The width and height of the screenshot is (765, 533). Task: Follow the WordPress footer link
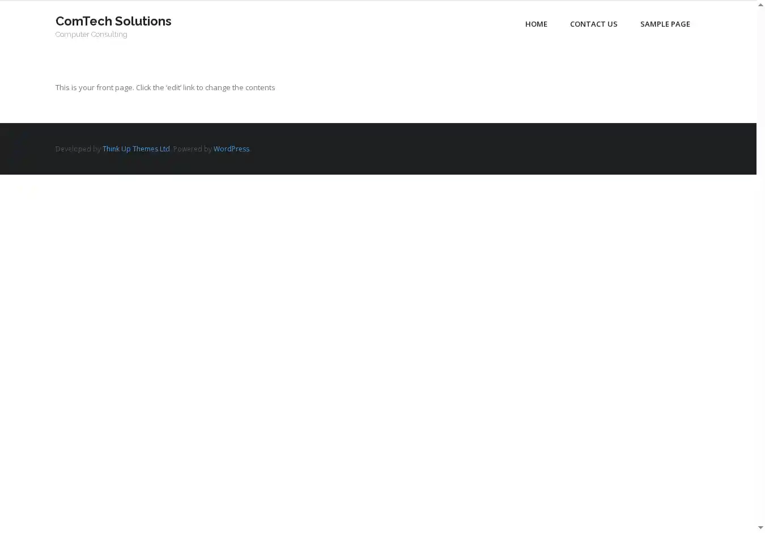pyautogui.click(x=231, y=149)
